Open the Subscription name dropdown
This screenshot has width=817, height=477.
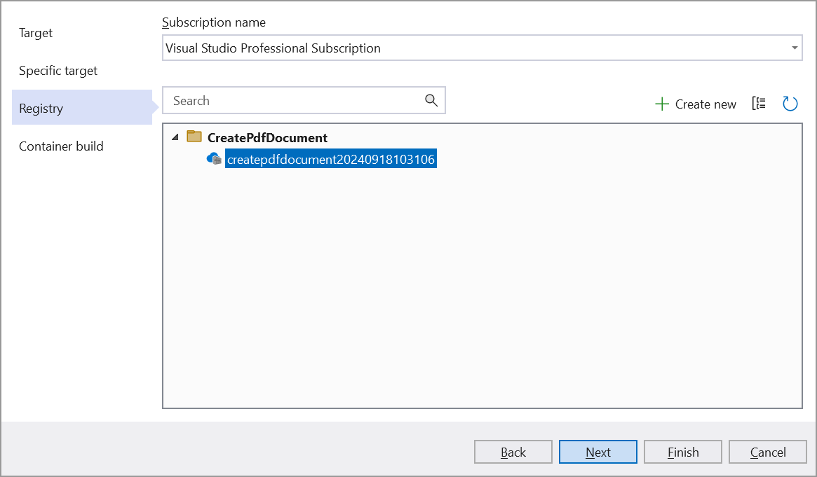click(x=482, y=48)
